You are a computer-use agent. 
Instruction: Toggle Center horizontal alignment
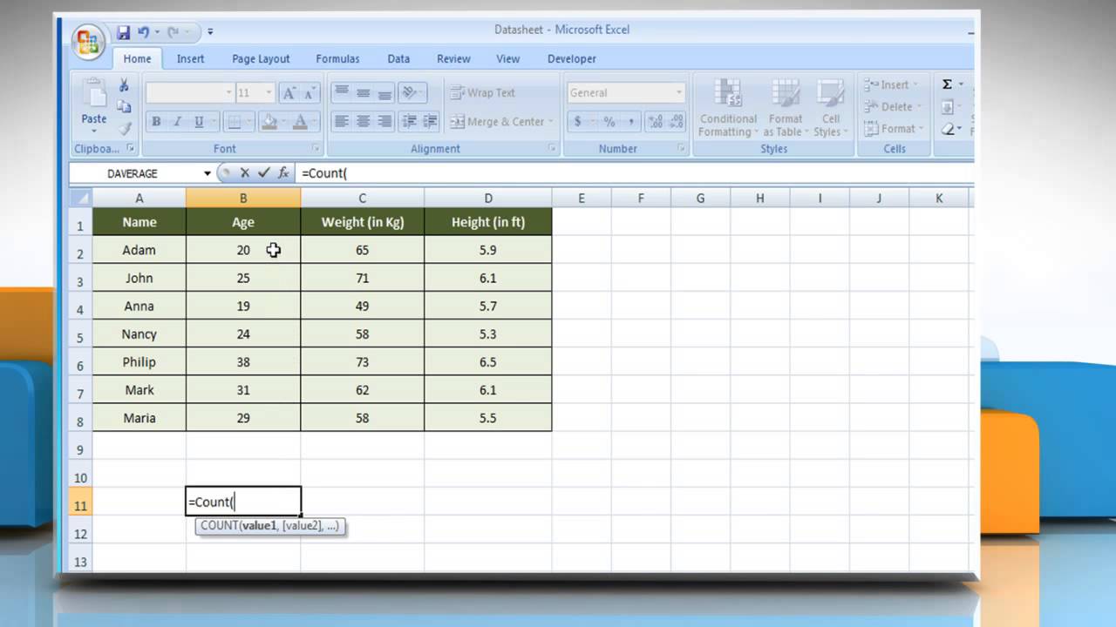click(363, 122)
